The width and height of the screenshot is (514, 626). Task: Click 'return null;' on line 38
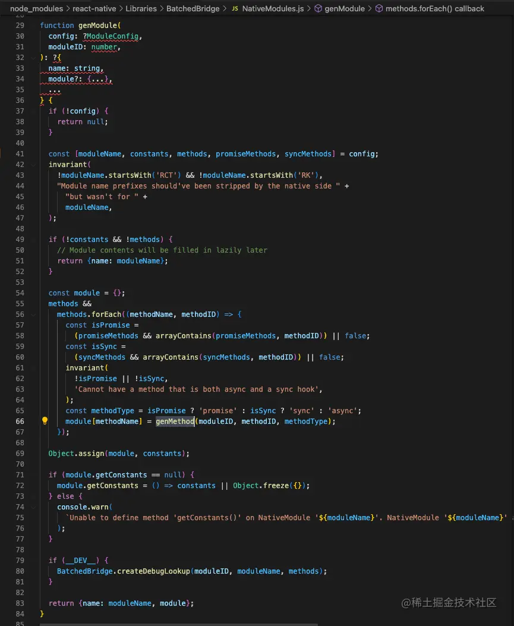(x=83, y=122)
